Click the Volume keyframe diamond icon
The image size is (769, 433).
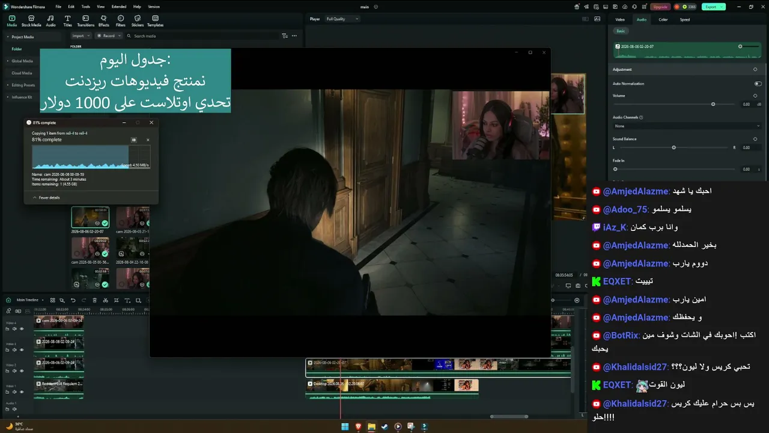click(x=755, y=96)
